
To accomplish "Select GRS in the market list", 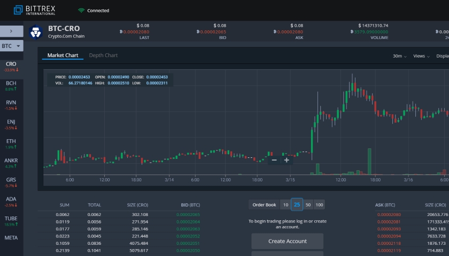I will [11, 182].
